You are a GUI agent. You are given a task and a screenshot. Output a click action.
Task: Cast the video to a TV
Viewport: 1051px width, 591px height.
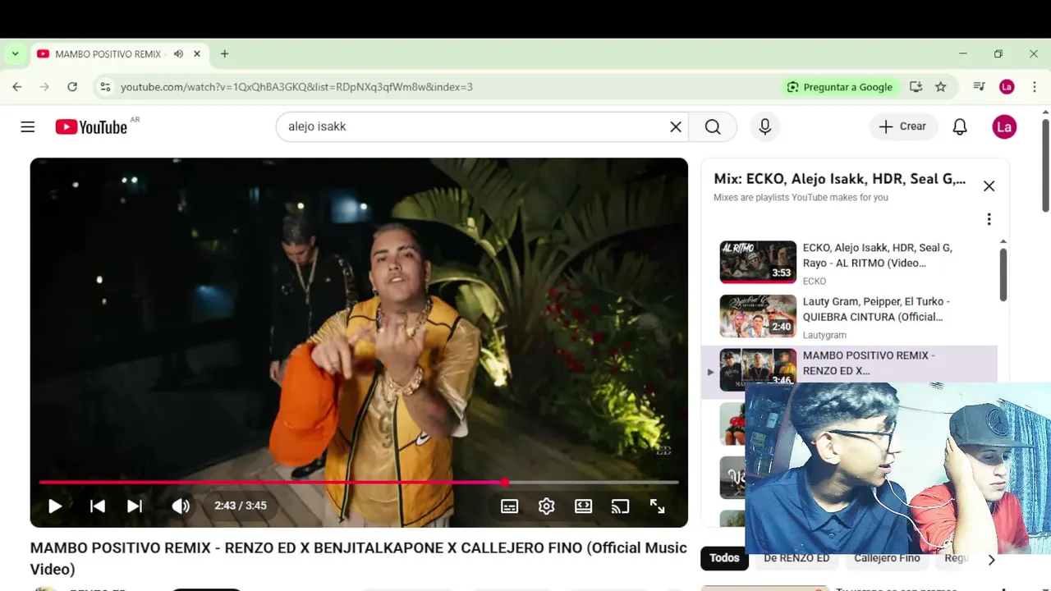[x=620, y=506]
